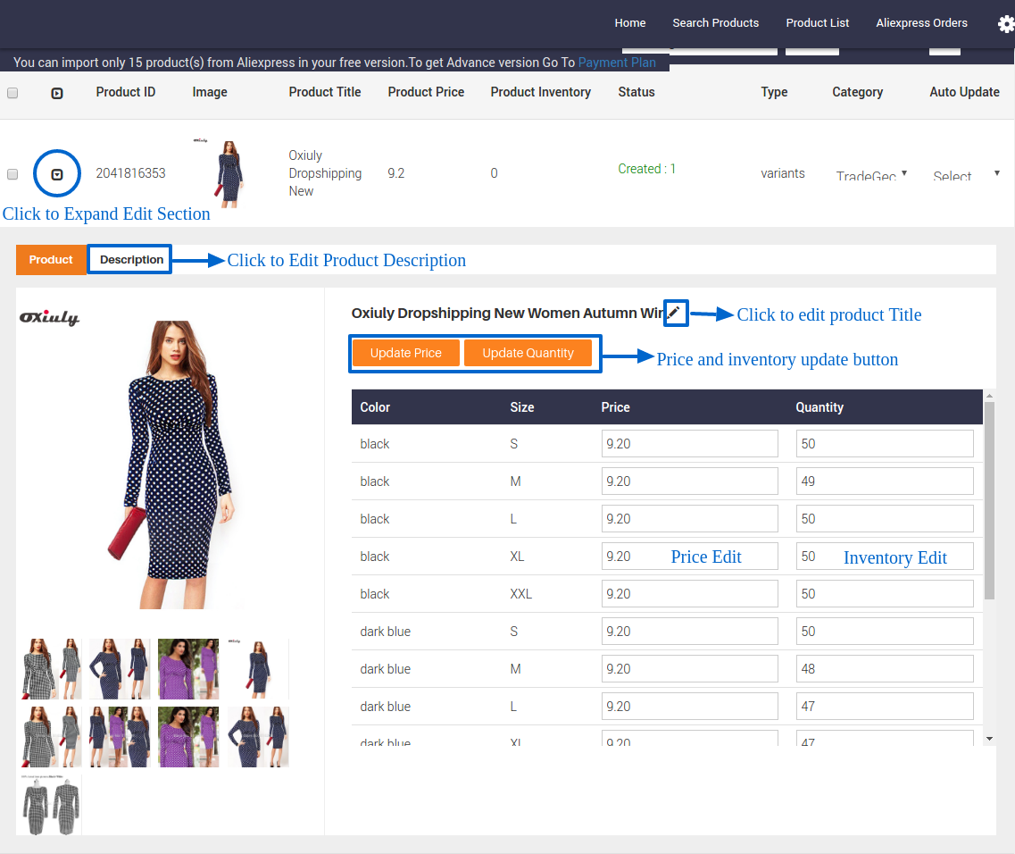
Task: Follow the Payment Plan link
Action: [x=617, y=63]
